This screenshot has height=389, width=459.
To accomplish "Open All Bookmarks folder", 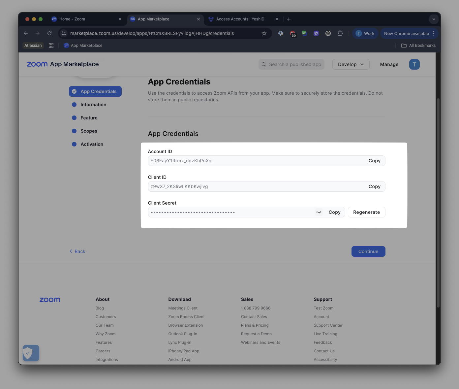I will (x=418, y=46).
